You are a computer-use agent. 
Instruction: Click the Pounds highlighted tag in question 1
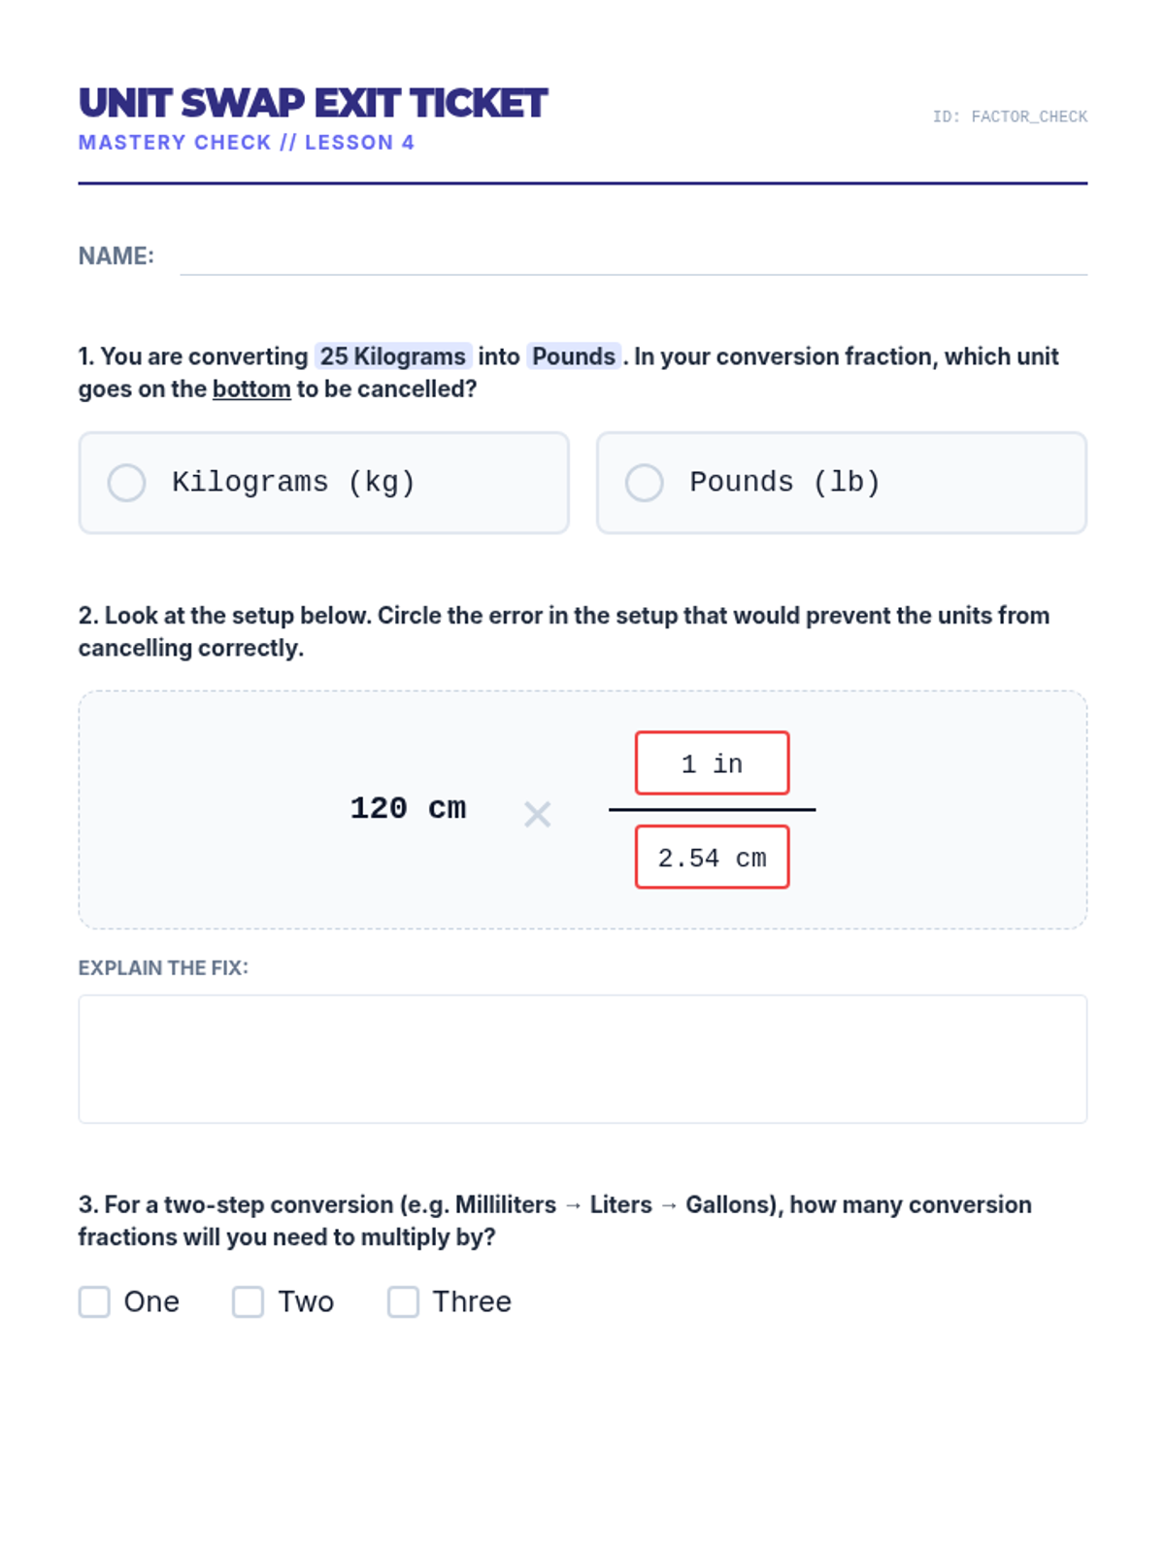click(x=573, y=356)
